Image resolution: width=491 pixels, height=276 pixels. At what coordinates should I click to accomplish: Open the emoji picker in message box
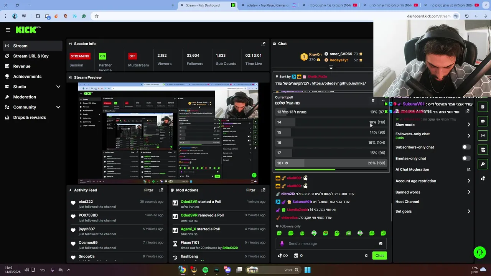(381, 243)
